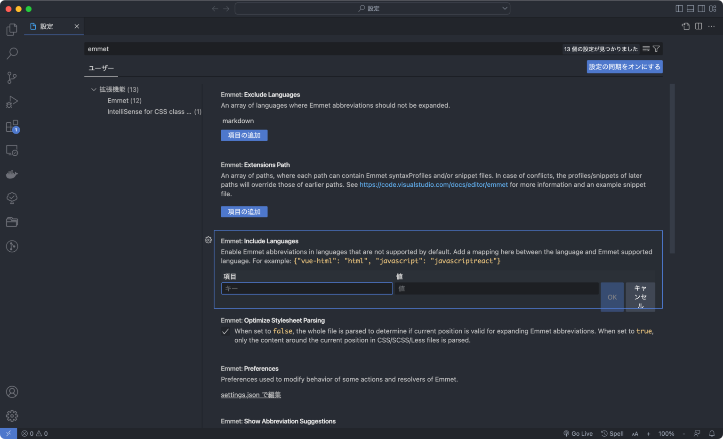Switch to the ユーザー tab
This screenshot has width=723, height=439.
click(x=101, y=68)
